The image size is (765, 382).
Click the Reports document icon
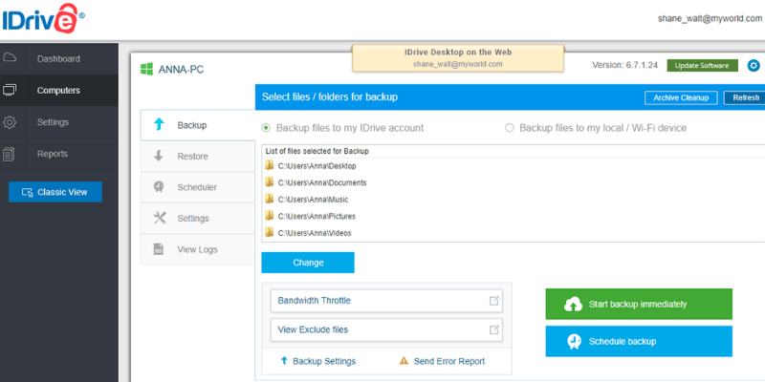[x=10, y=154]
